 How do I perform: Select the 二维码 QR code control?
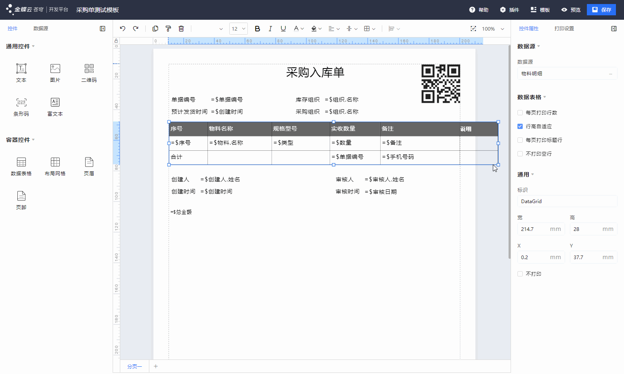click(89, 73)
